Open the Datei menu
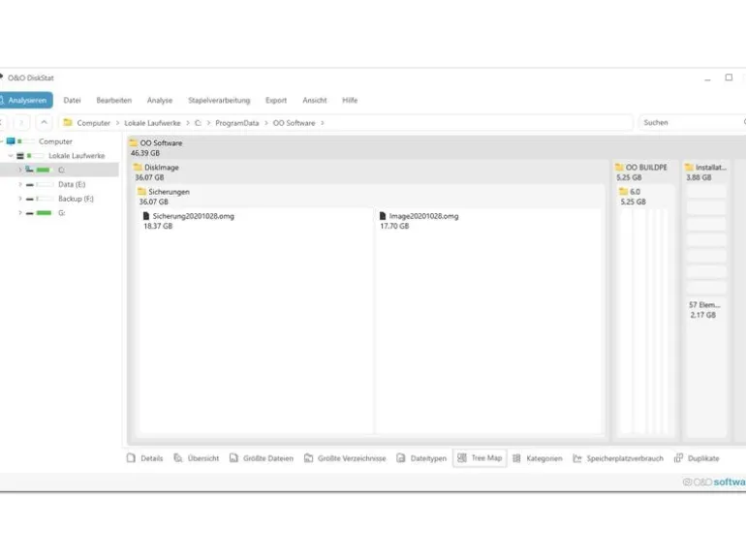This screenshot has height=560, width=746. pyautogui.click(x=72, y=101)
